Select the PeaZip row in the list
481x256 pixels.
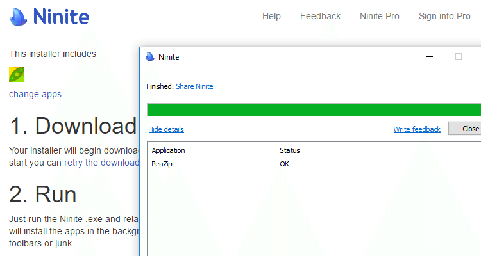[314, 164]
